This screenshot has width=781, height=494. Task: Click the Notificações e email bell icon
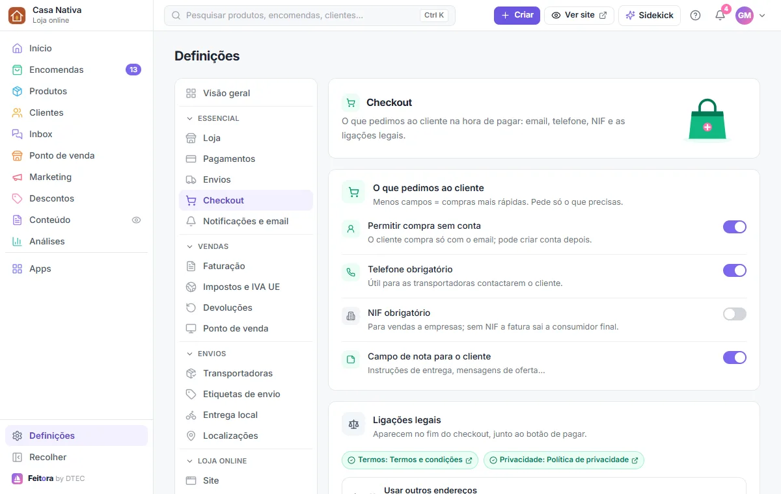191,221
